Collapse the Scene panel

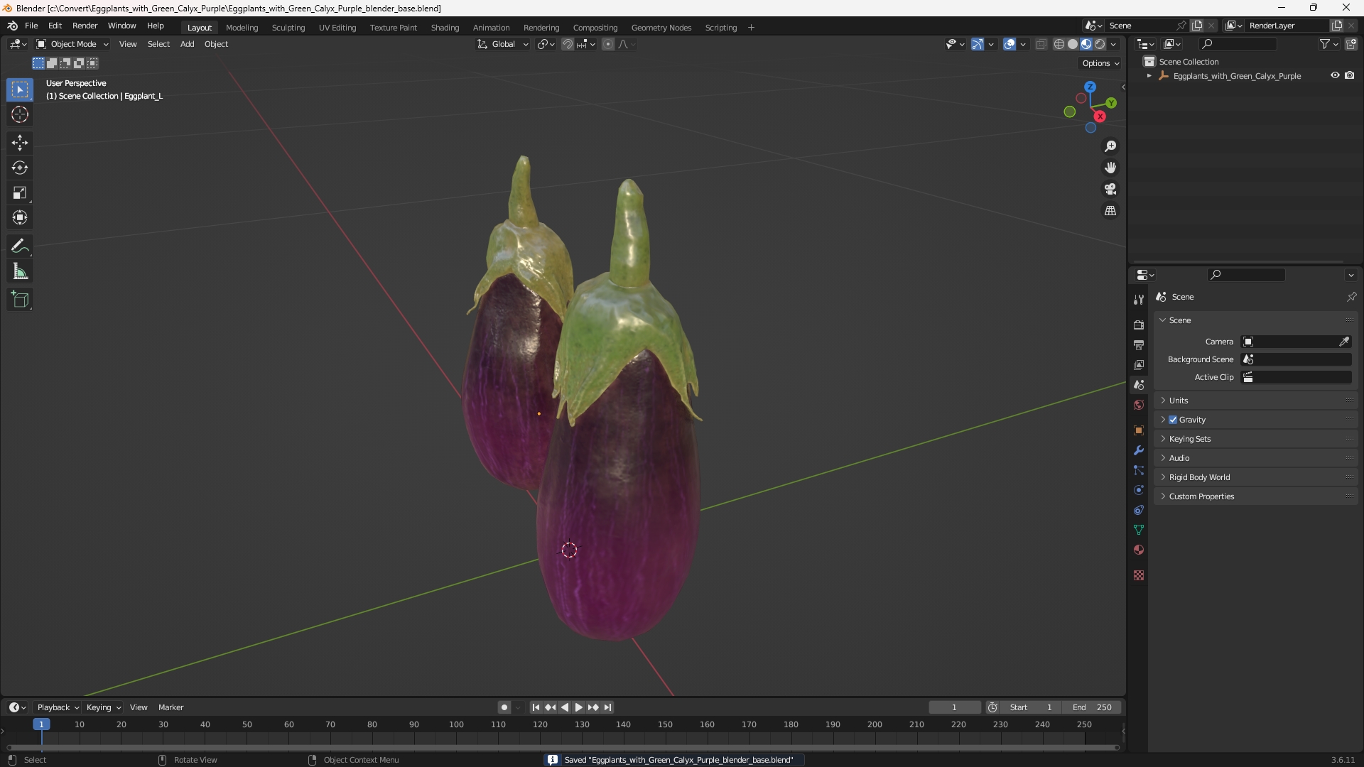click(1255, 320)
